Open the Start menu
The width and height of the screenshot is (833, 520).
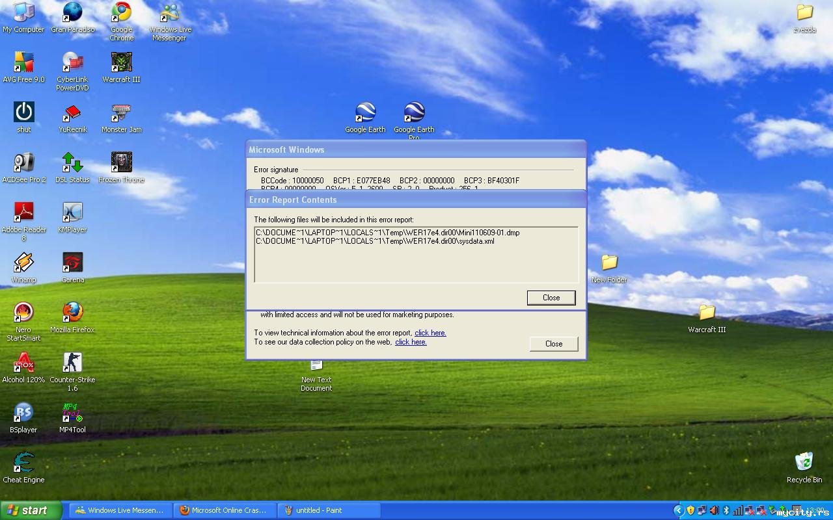31,510
